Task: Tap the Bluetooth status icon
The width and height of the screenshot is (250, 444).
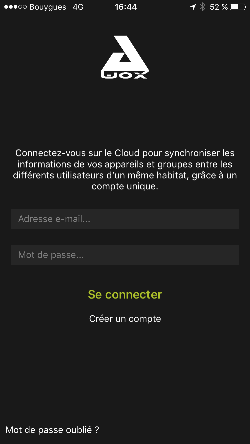Action: coord(202,7)
